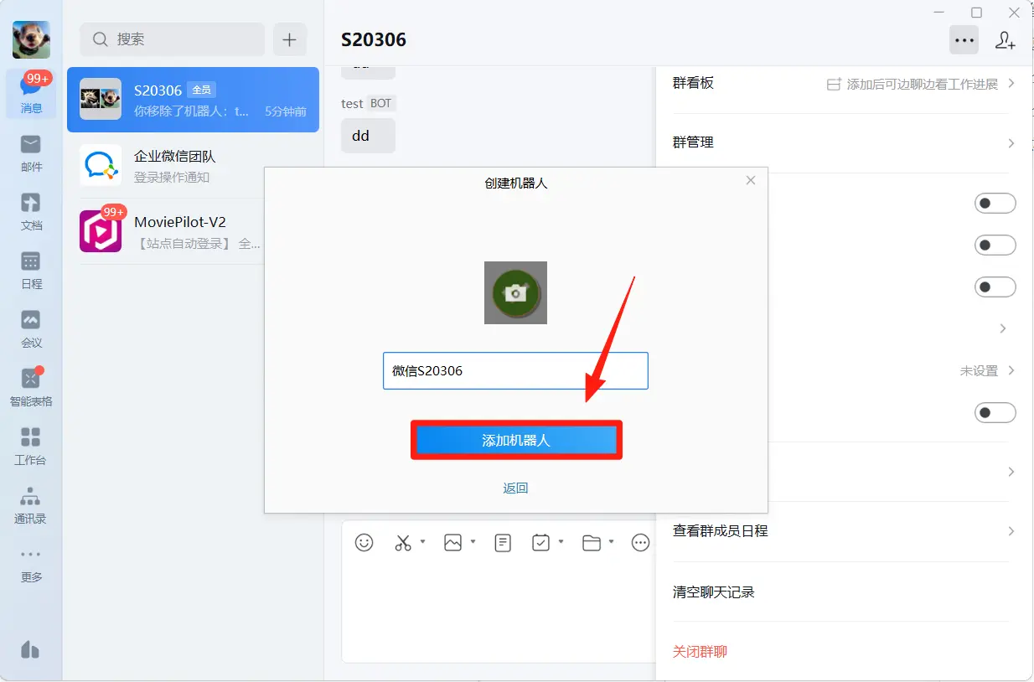Open the three-dot group settings icon
Image resolution: width=1034 pixels, height=682 pixels.
[964, 40]
